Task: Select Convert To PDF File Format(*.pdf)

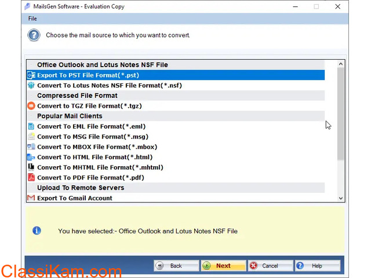Action: click(x=176, y=177)
